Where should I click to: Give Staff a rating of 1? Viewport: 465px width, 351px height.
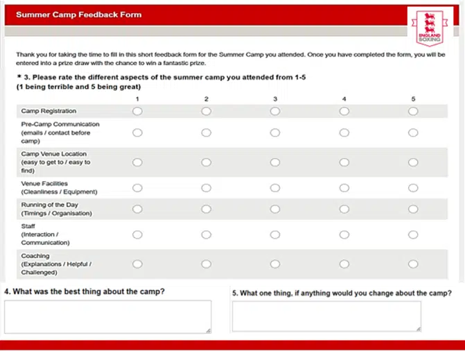137,234
